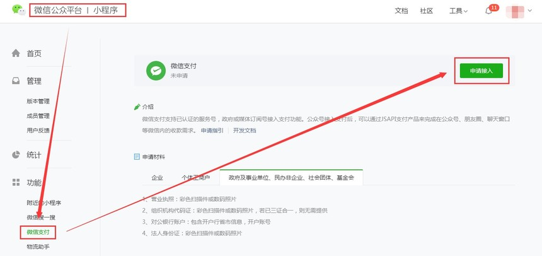
Task: Open the notification bell icon
Action: (488, 11)
